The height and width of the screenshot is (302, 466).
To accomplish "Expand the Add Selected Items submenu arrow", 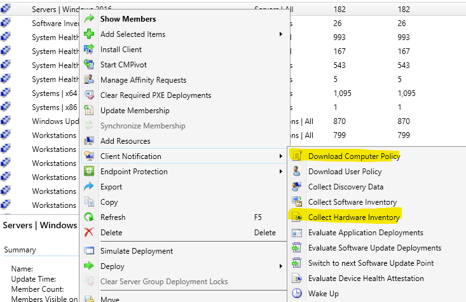I will pyautogui.click(x=280, y=34).
